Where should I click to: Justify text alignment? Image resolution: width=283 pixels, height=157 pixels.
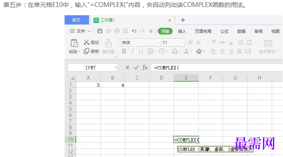(239, 51)
